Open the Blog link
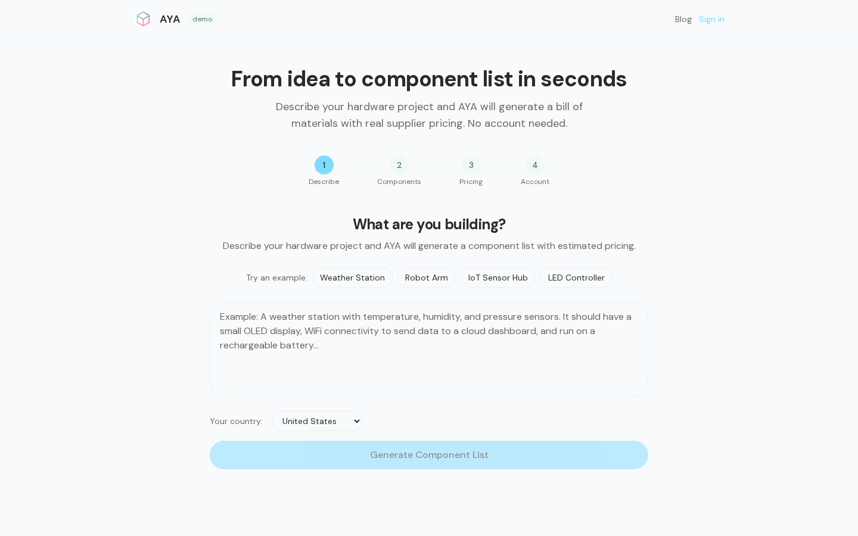This screenshot has height=536, width=858. 683,19
